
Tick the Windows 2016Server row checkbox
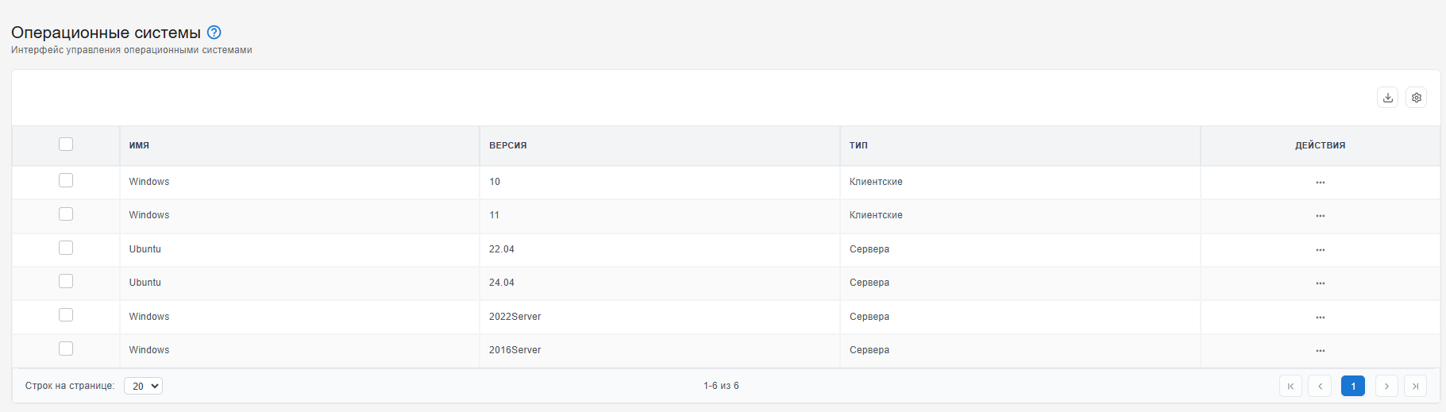[x=66, y=349]
